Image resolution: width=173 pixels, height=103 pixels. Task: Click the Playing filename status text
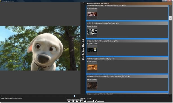[x=11, y=98]
